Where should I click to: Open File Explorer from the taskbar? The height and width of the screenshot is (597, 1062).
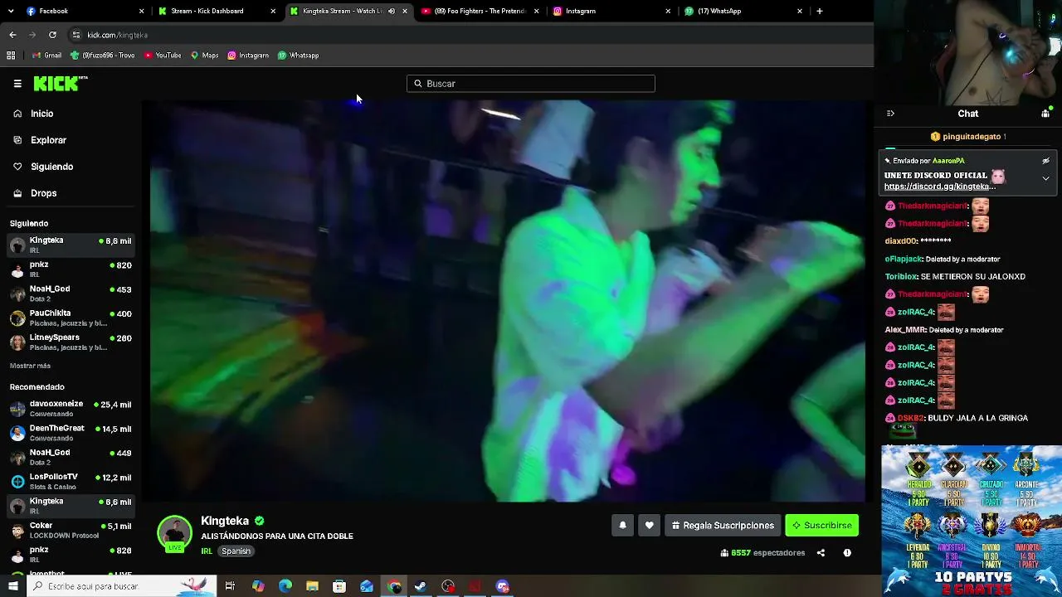pyautogui.click(x=312, y=586)
